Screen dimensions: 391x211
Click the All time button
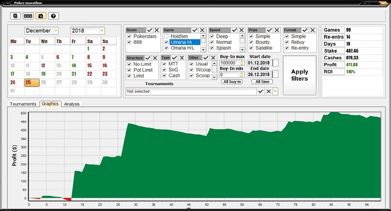[x=263, y=82]
